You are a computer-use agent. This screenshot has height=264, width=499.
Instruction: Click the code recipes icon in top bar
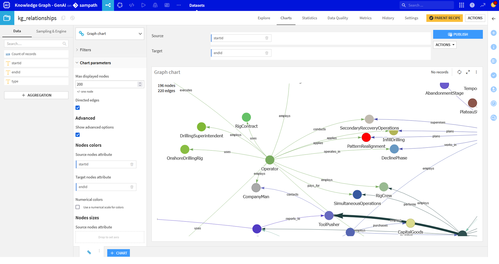[x=132, y=5]
